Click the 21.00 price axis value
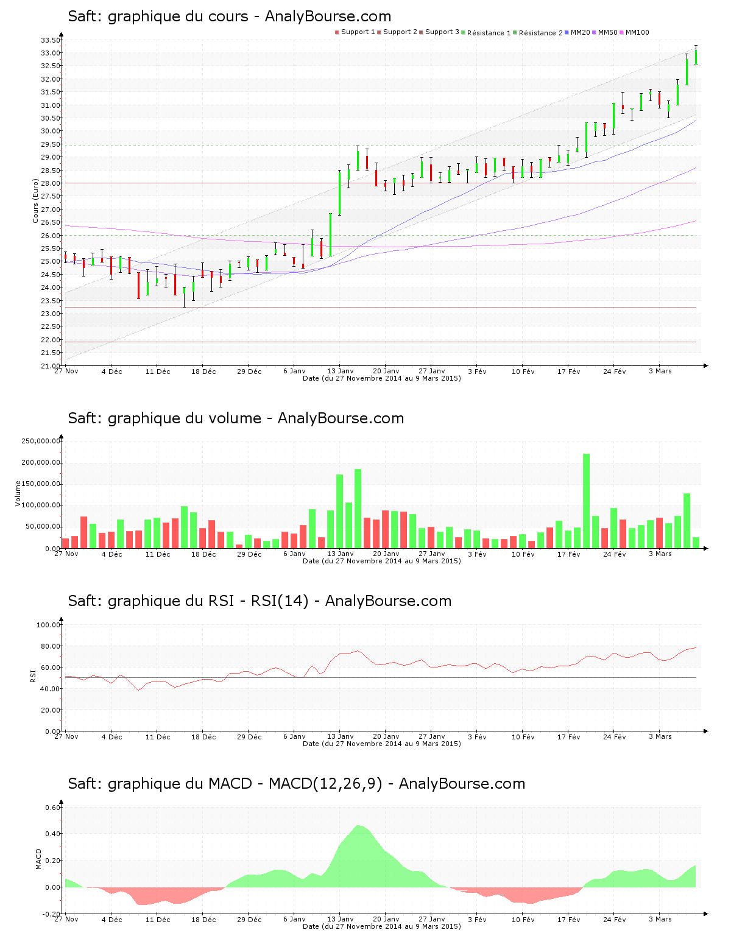This screenshot has height=944, width=731. pyautogui.click(x=51, y=366)
